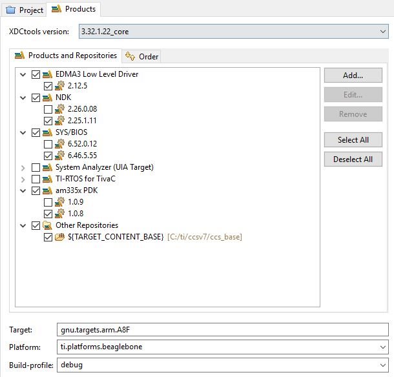Image resolution: width=394 pixels, height=377 pixels.
Task: Check the System Analyzer (UIA Target) checkbox
Action: [x=36, y=168]
